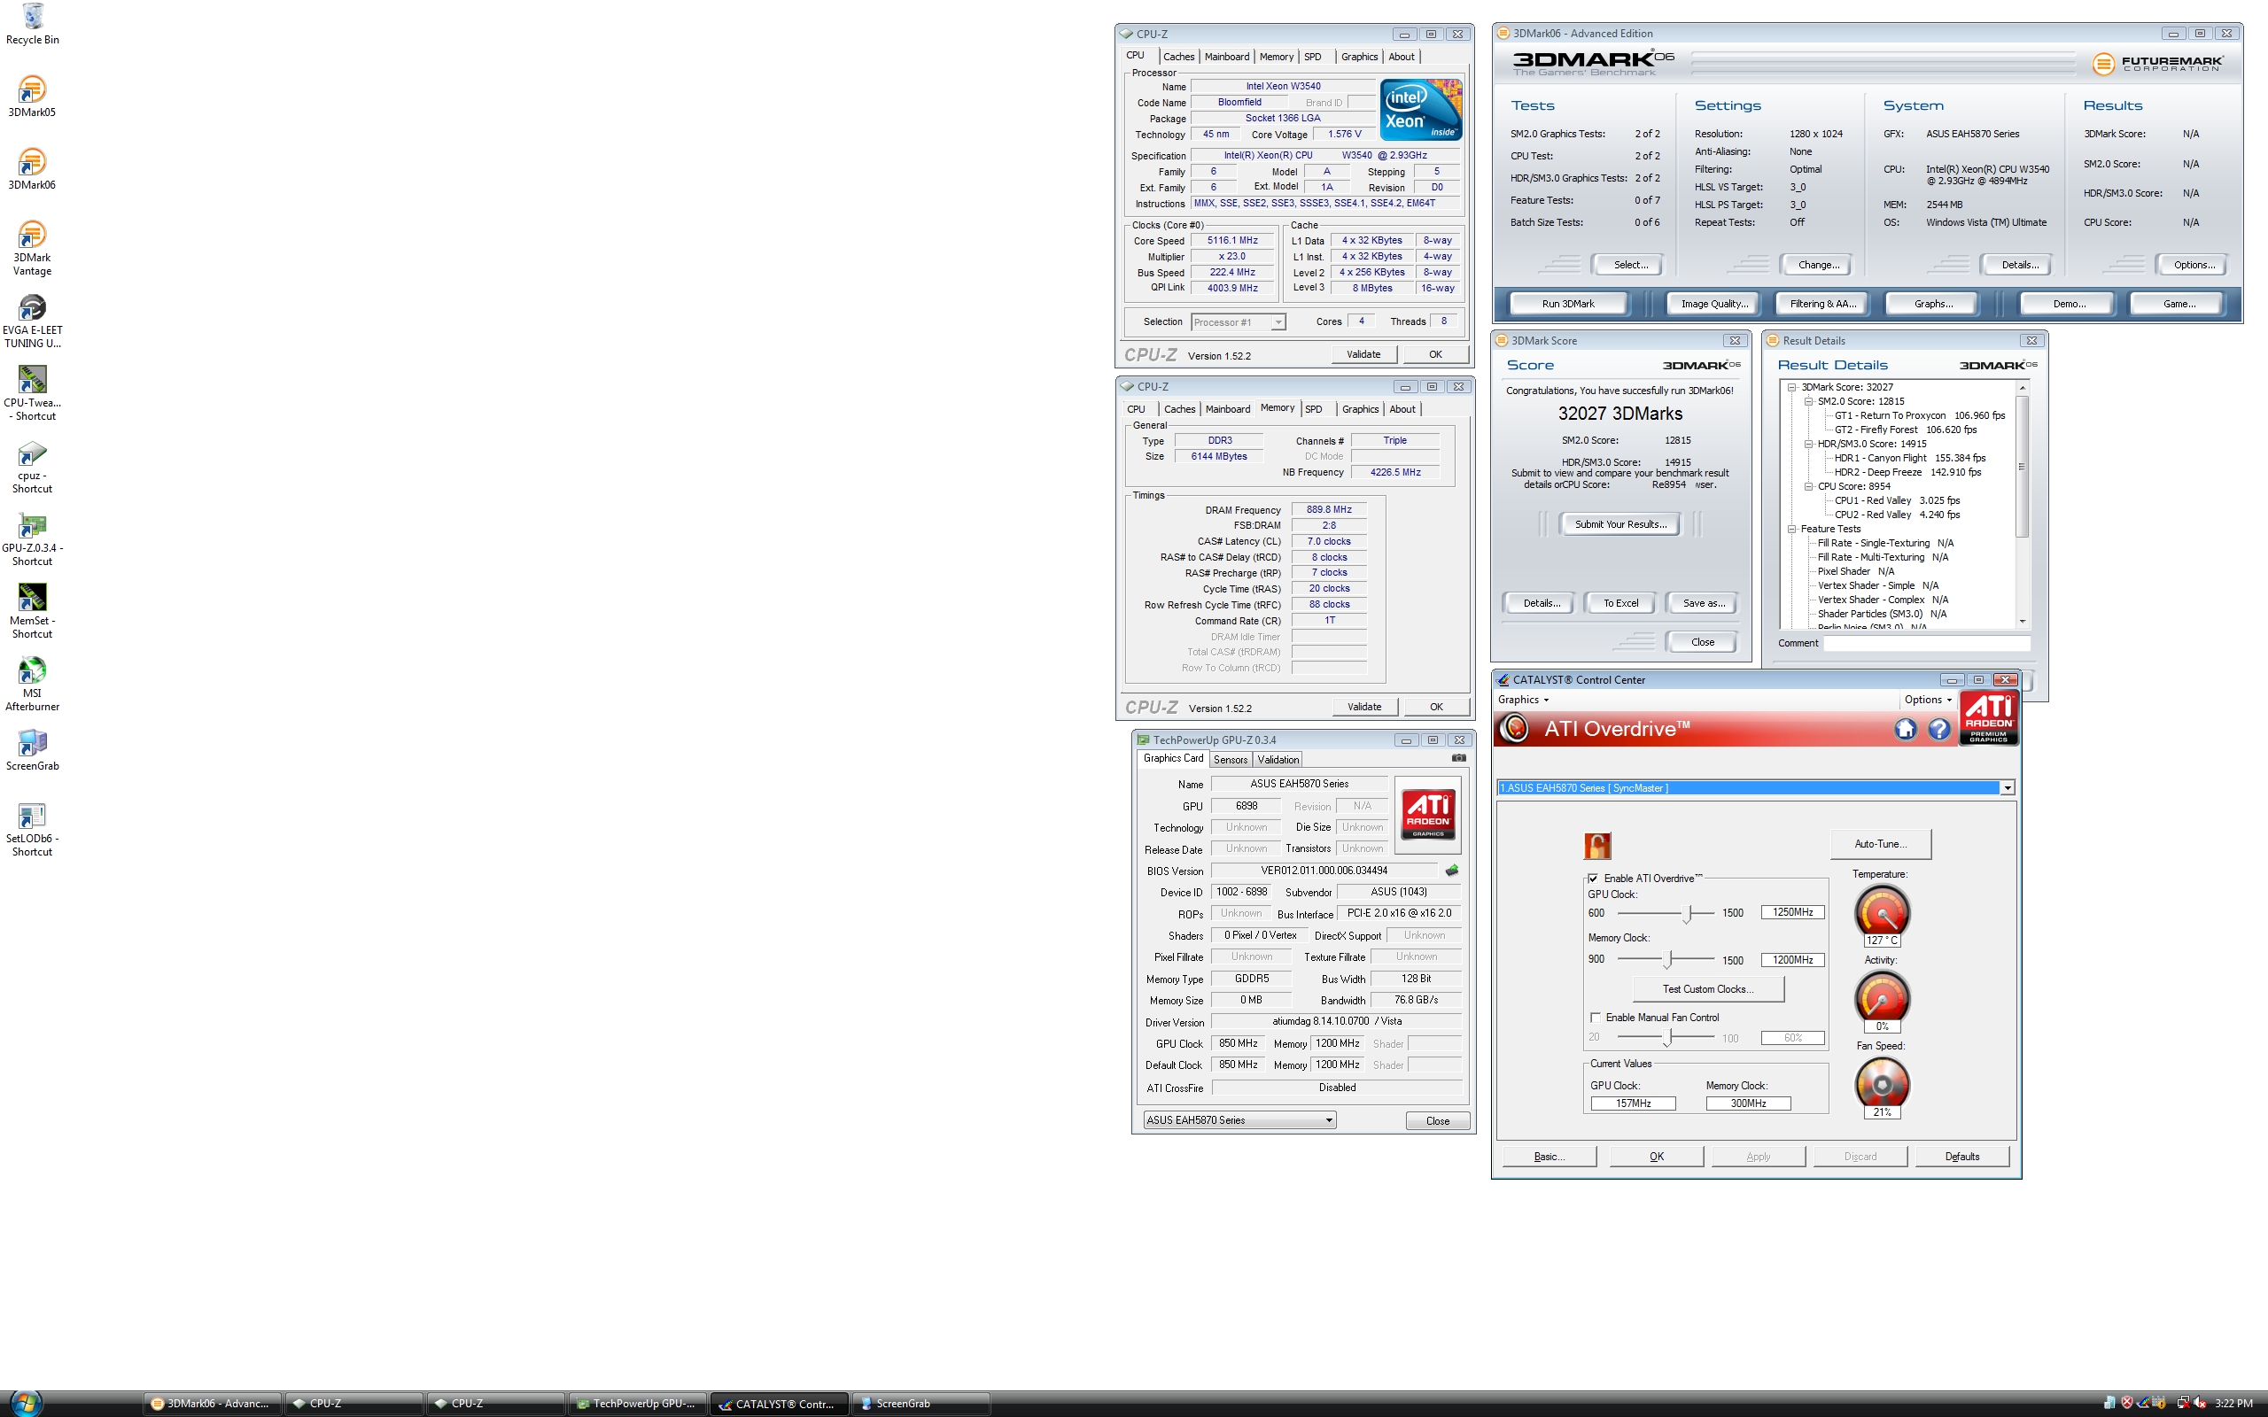Collapse the HDR/SM3.0 Score: 14915 node
This screenshot has height=1417, width=2268.
(1809, 445)
